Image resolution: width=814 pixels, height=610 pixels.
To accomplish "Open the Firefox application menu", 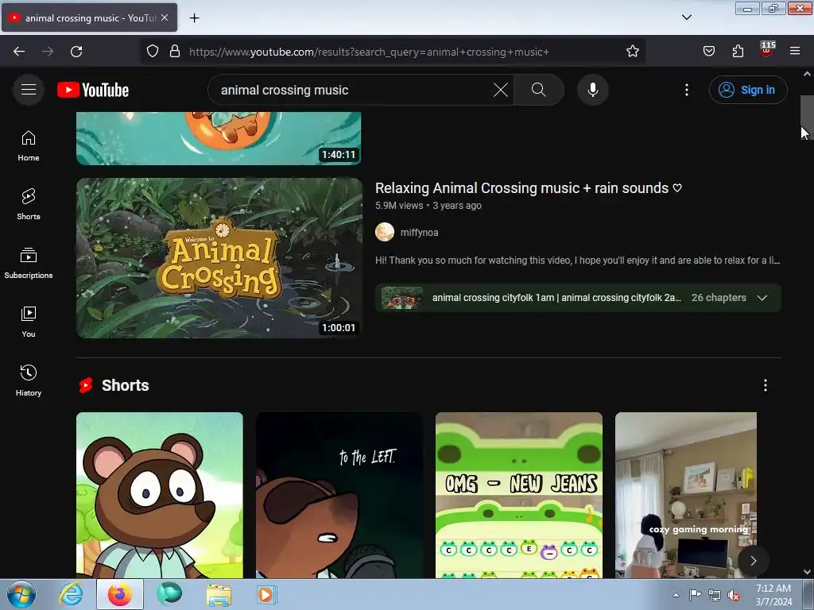I will [x=795, y=52].
